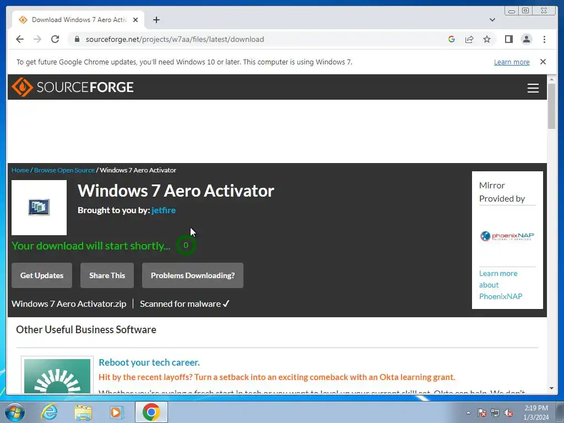Open Learn more about PhoenixNAP link
This screenshot has width=564, height=423.
[501, 285]
